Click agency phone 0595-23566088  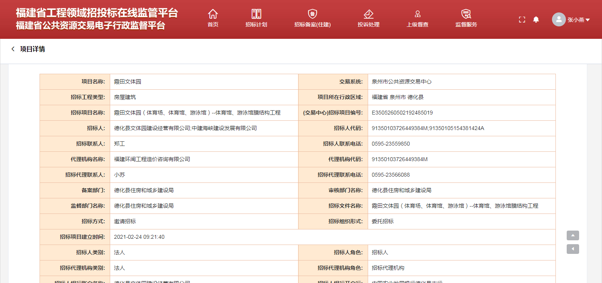tap(391, 175)
